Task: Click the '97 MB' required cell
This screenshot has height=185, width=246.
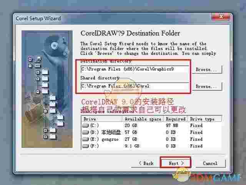Action: coord(172,126)
